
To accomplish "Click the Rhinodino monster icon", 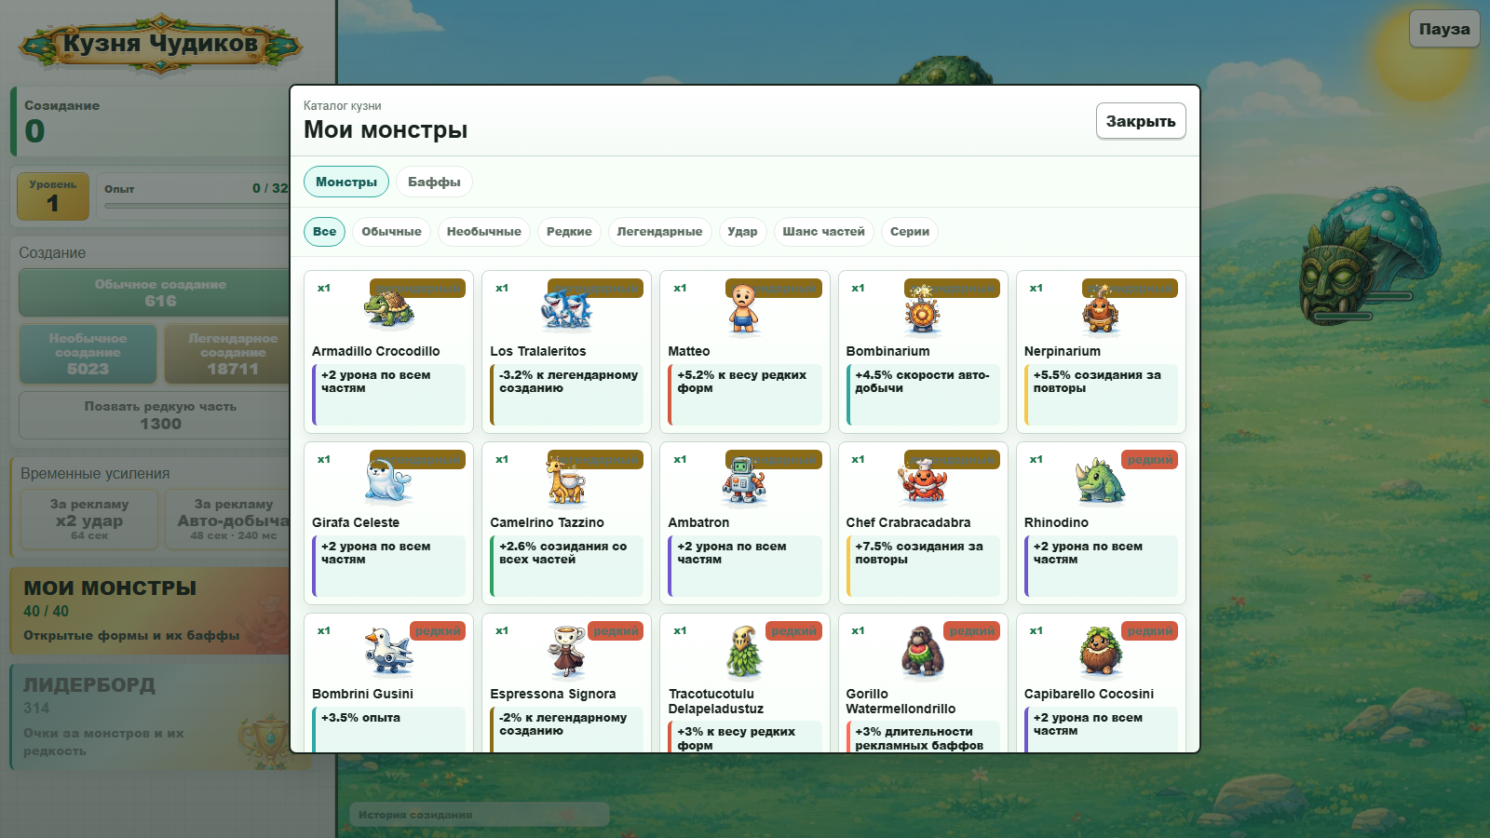I will tap(1100, 481).
